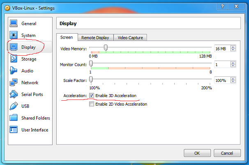Select Network in the settings list
249x165 pixels.
pyautogui.click(x=30, y=83)
